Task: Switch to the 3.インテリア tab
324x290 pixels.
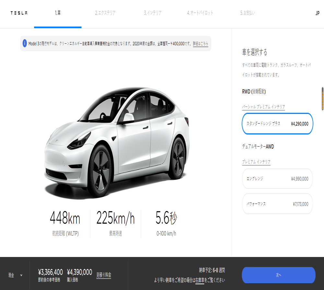Action: click(x=153, y=13)
